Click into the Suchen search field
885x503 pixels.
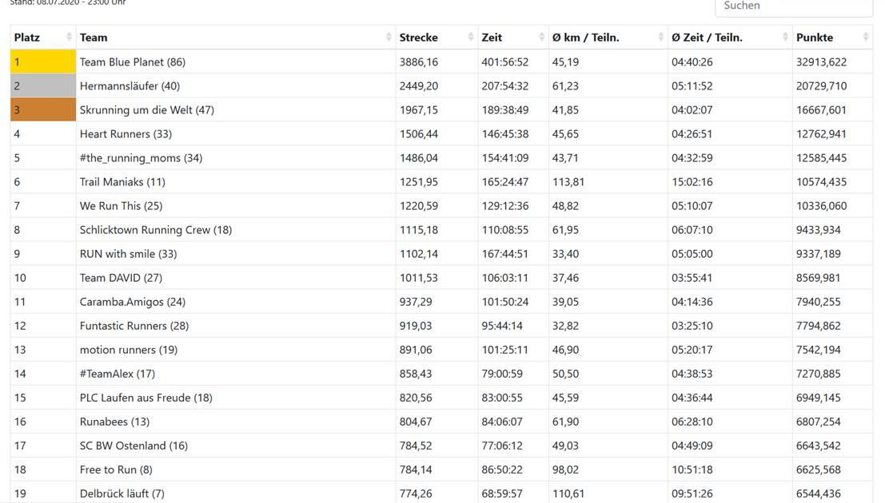794,6
